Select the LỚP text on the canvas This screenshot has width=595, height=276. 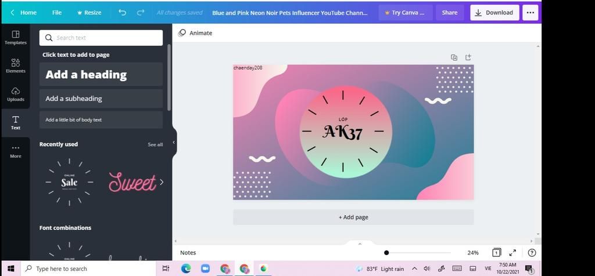coord(343,119)
